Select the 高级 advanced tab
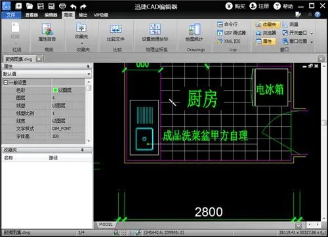The width and height of the screenshot is (328, 237). pos(68,15)
